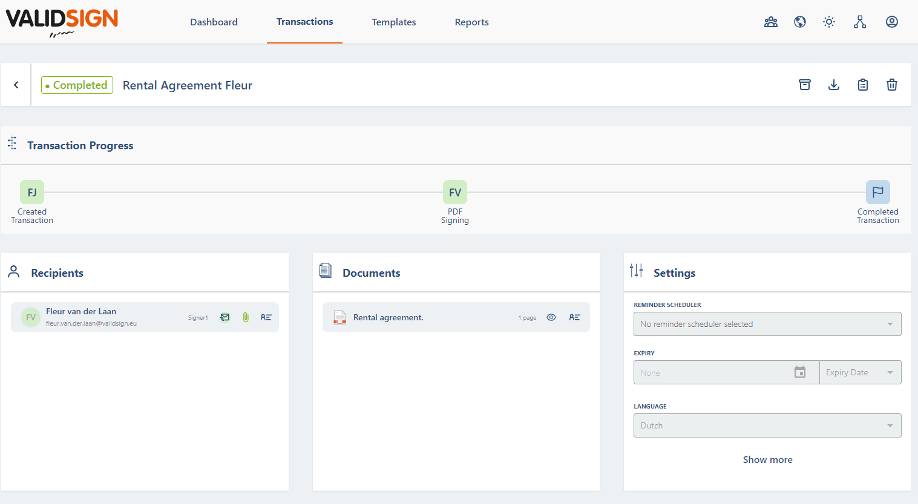
Task: Click the audit trail icon for Rental agreement
Action: (x=574, y=317)
